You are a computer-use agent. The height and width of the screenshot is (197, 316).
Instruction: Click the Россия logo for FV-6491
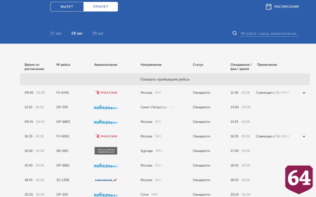pos(106,93)
